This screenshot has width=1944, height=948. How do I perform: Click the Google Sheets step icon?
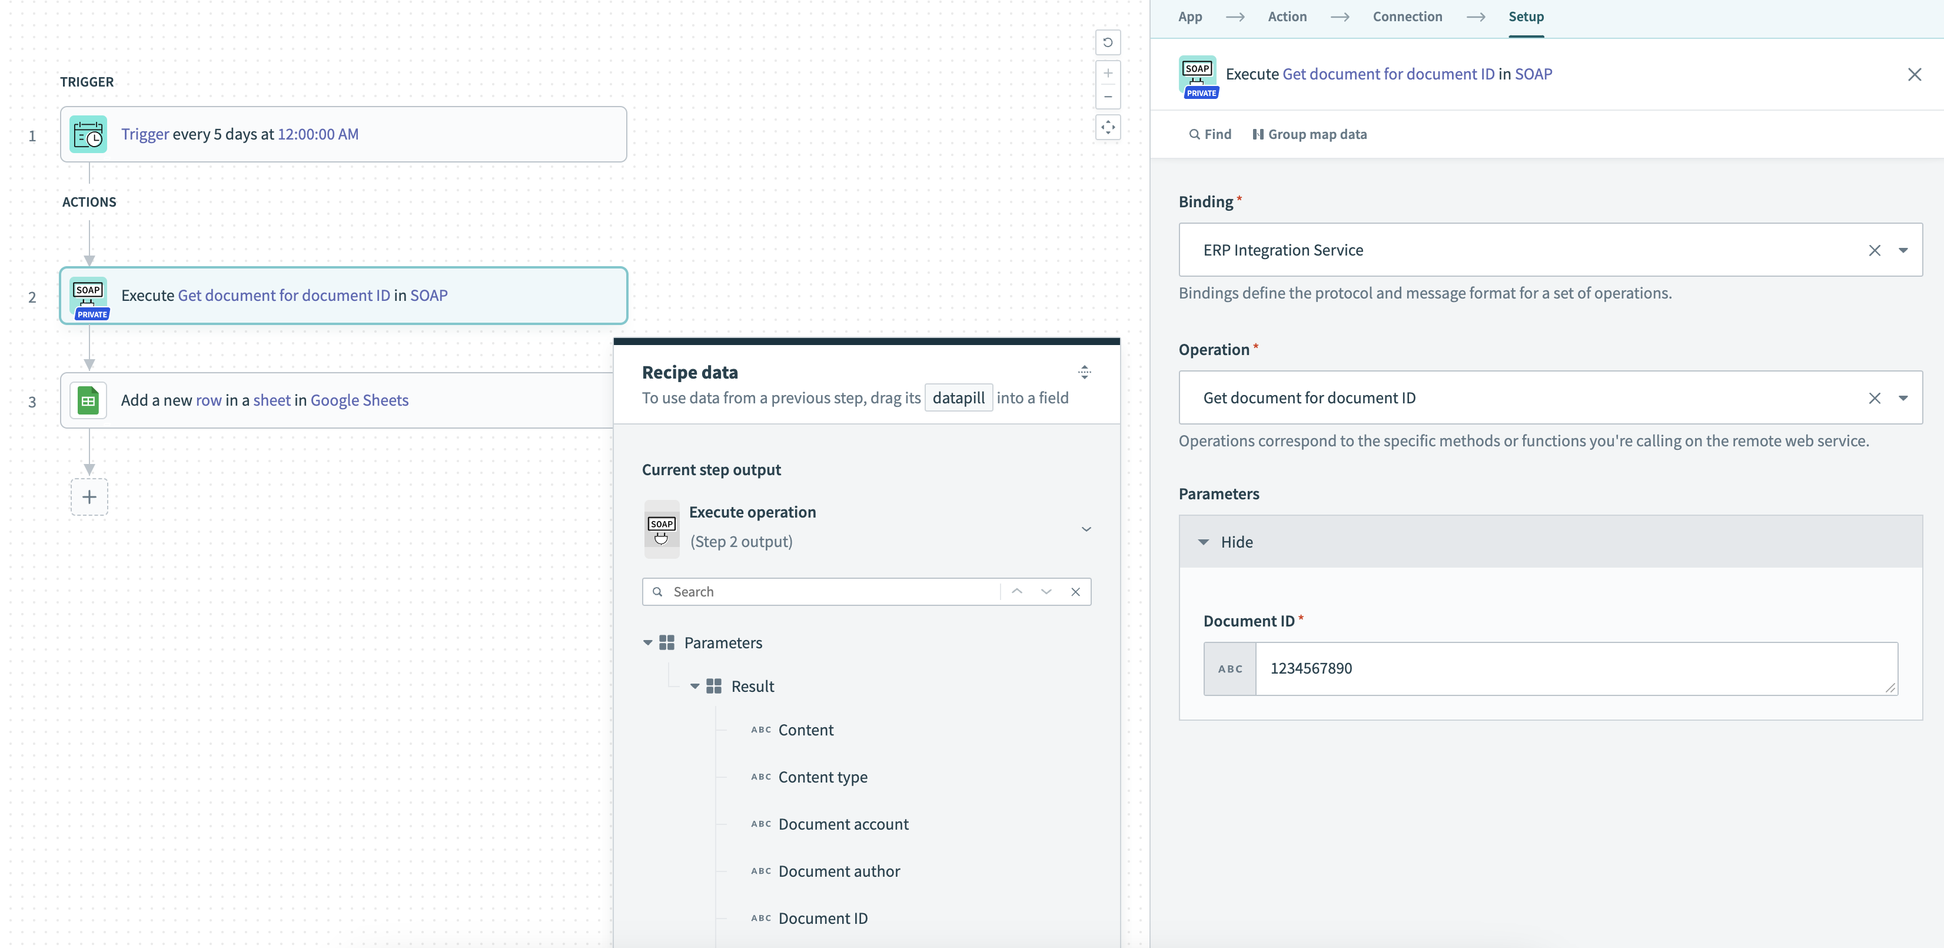[x=88, y=401]
